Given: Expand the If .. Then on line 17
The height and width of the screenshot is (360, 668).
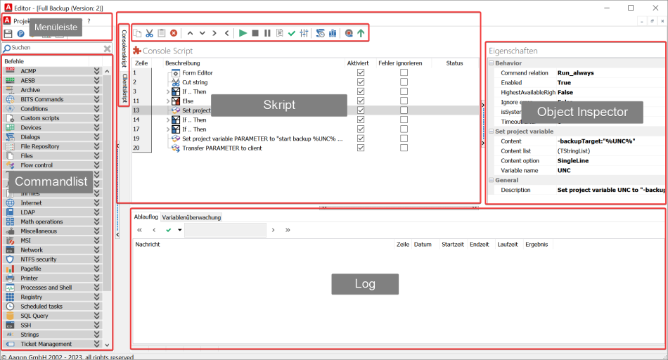Looking at the screenshot, I should point(168,129).
